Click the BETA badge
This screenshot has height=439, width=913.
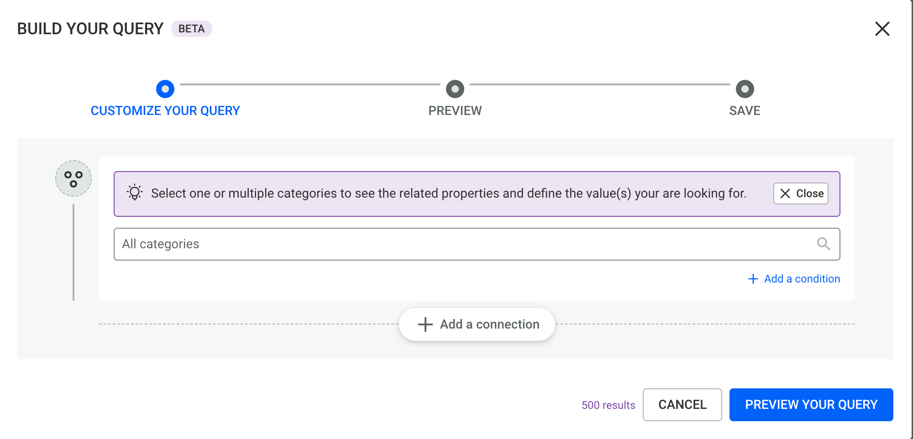click(x=192, y=29)
